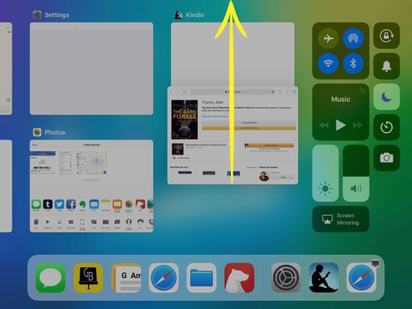The height and width of the screenshot is (309, 412).
Task: Play music in Control Center Music tile
Action: (341, 125)
